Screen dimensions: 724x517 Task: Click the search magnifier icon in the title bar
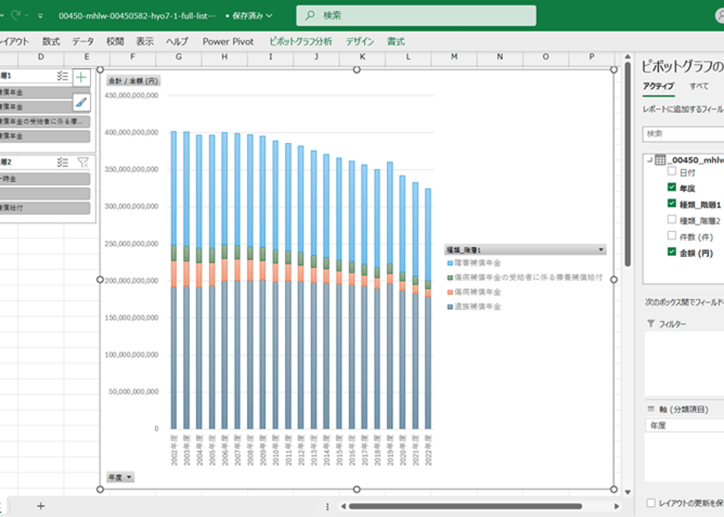coord(310,15)
